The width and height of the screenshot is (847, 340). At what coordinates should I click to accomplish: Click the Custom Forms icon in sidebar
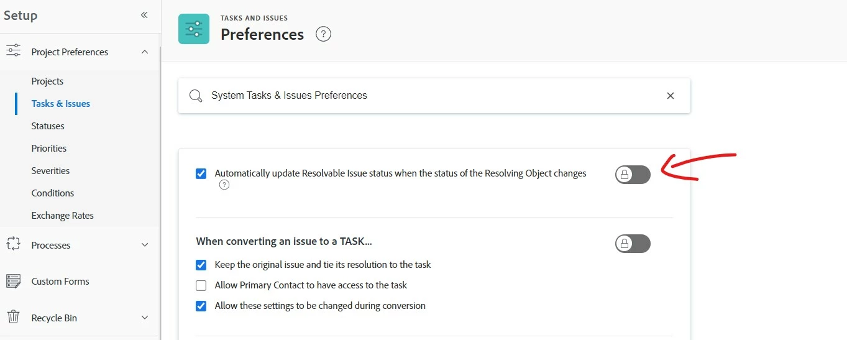tap(14, 281)
